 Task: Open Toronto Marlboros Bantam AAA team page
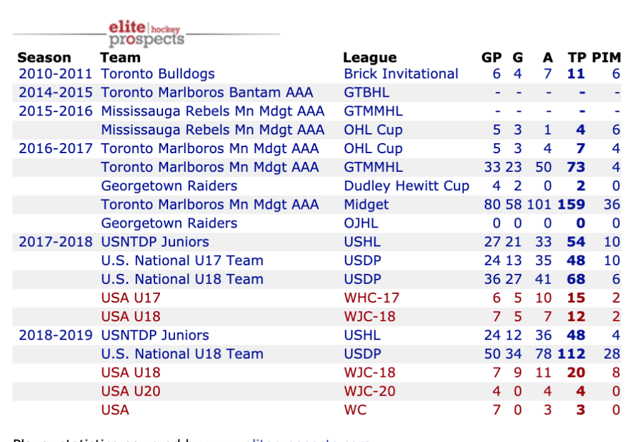[x=207, y=93]
